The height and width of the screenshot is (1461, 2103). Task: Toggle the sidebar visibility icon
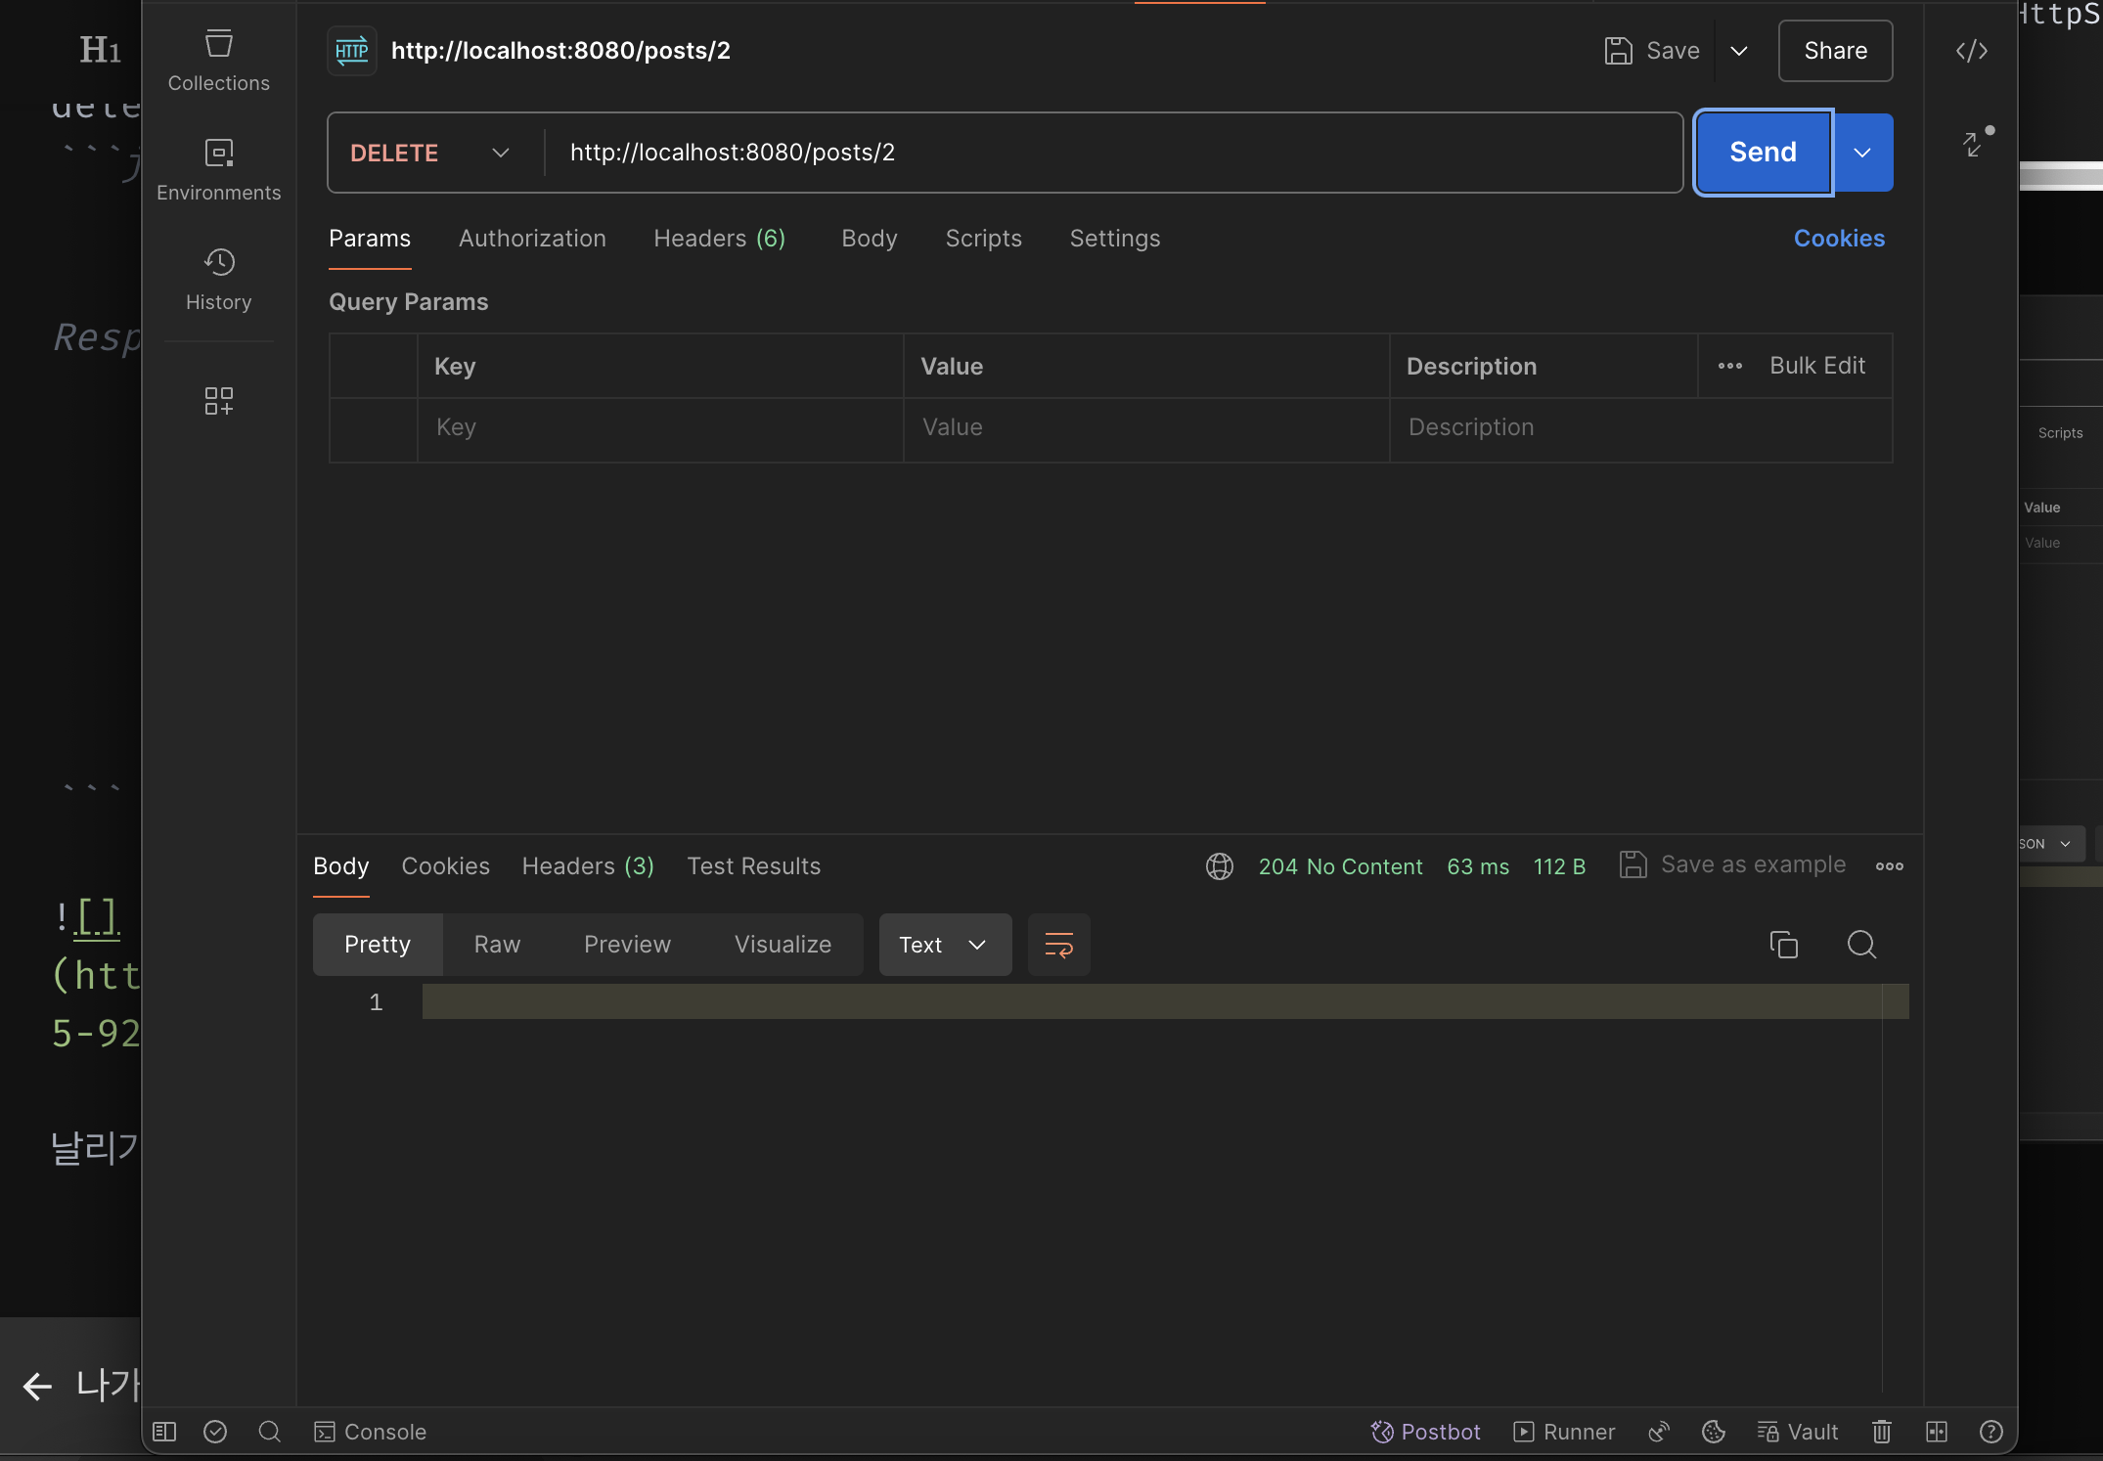tap(164, 1432)
